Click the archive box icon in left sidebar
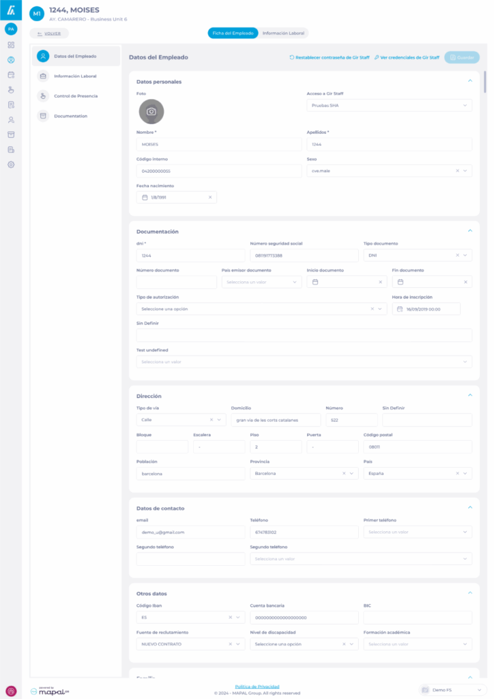This screenshot has height=699, width=494. (x=11, y=134)
